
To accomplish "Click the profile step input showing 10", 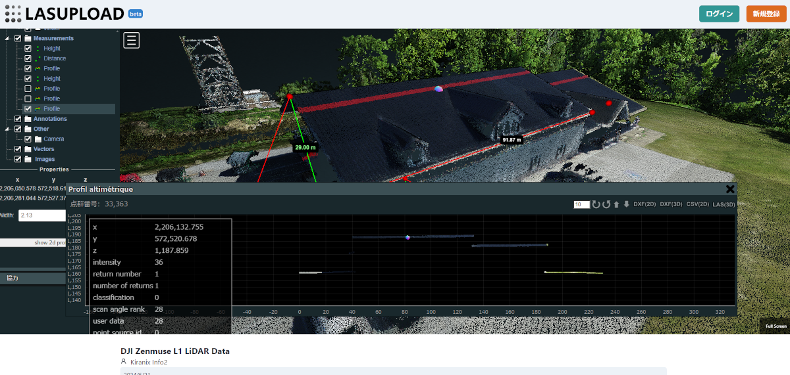I will (581, 204).
